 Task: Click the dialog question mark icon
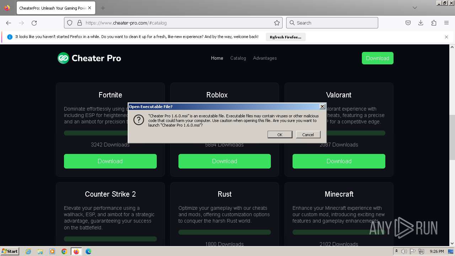(139, 120)
